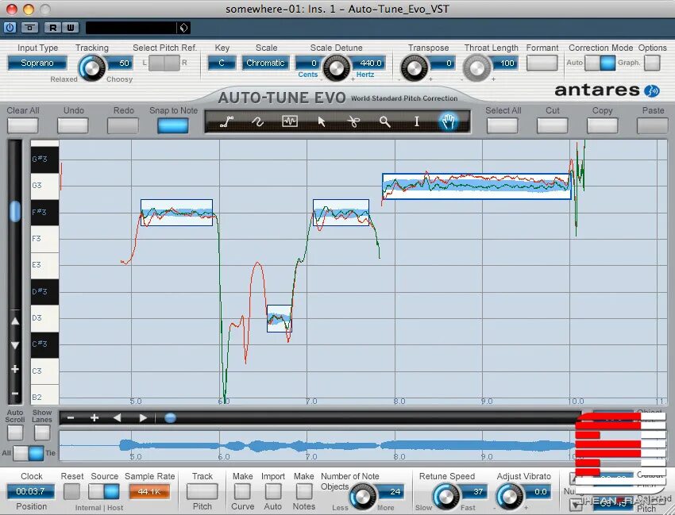Select the Curve drawing tool

pos(257,122)
